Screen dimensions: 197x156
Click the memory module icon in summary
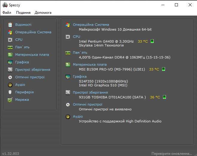pos(68,53)
